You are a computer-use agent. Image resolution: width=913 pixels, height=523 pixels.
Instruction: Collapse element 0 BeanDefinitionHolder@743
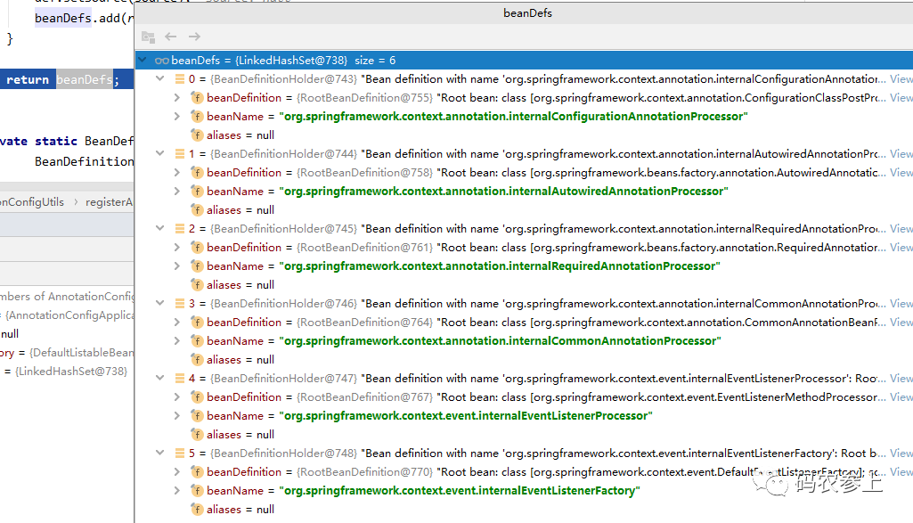coord(160,78)
